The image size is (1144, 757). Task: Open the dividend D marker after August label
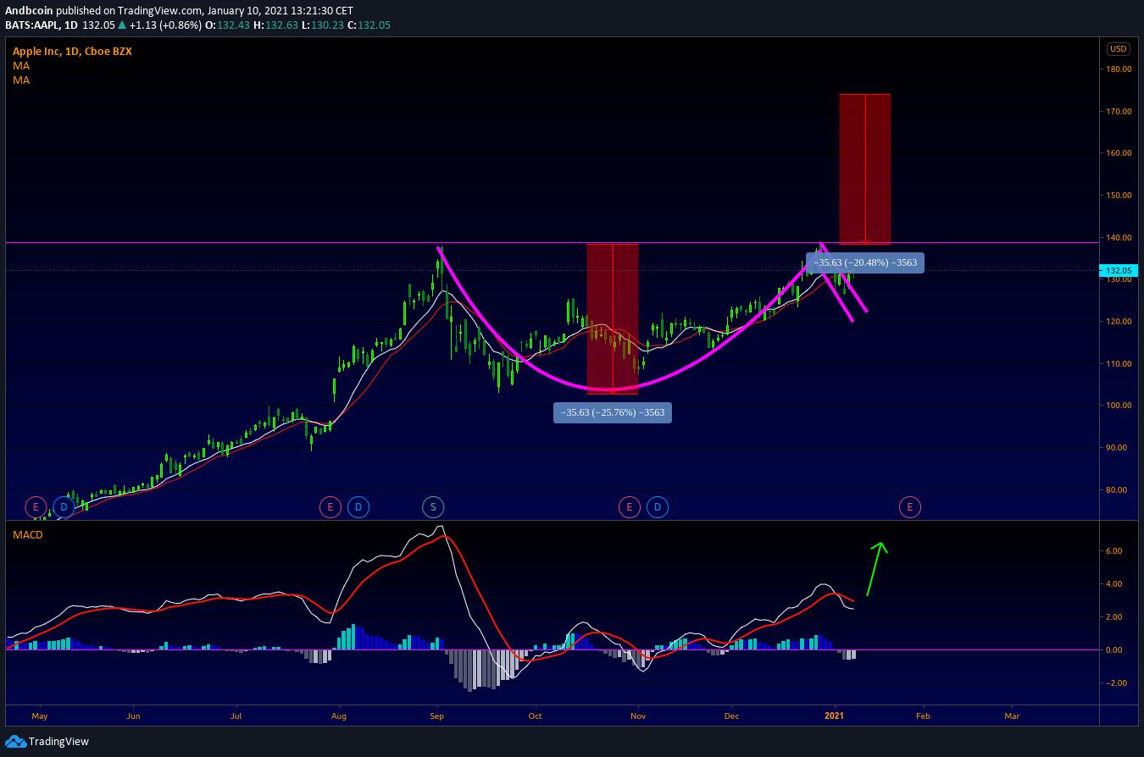[x=358, y=507]
